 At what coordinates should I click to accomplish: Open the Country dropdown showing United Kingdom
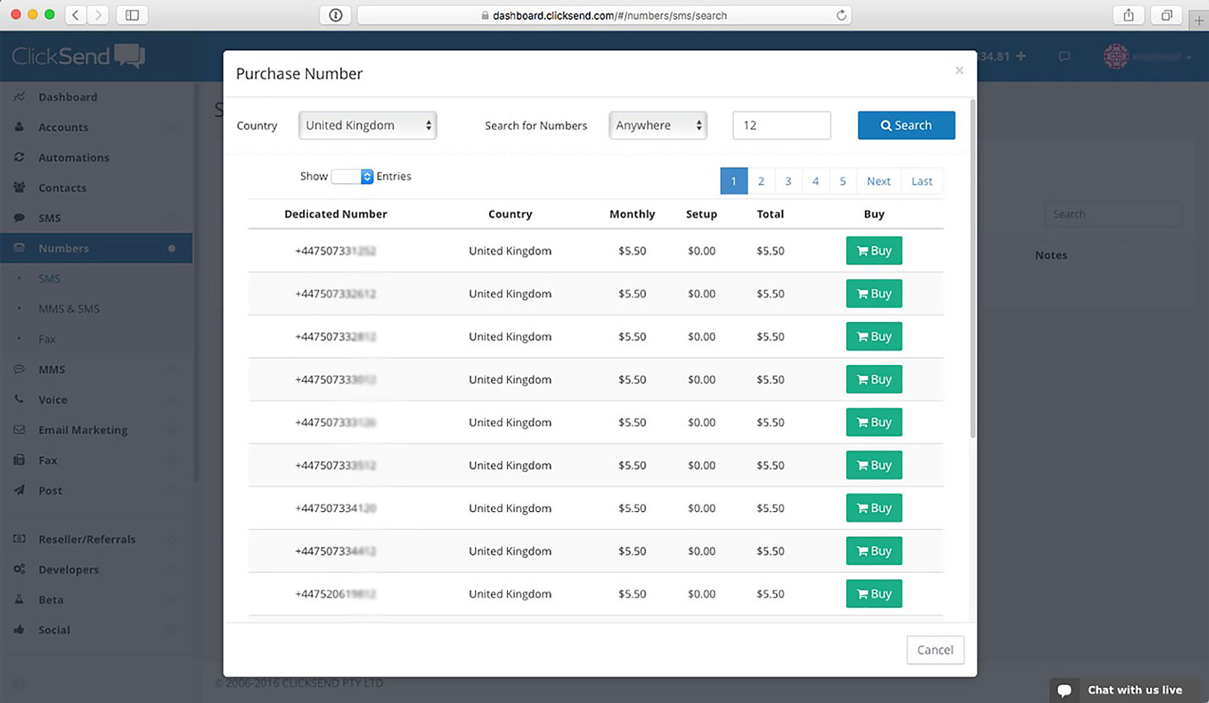[367, 125]
